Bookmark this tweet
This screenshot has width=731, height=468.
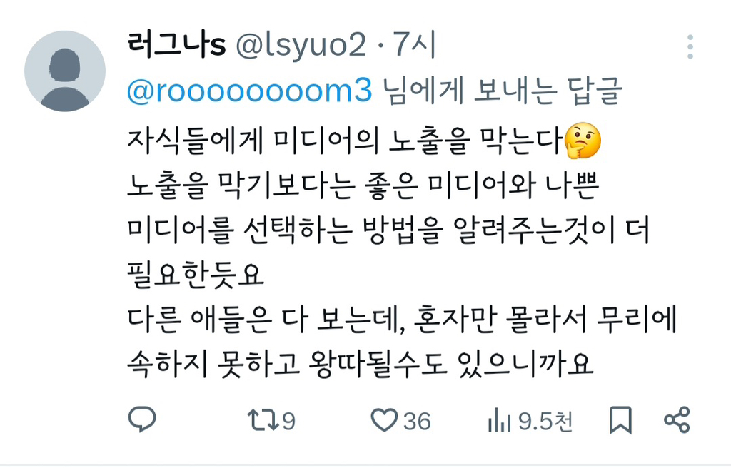(620, 420)
